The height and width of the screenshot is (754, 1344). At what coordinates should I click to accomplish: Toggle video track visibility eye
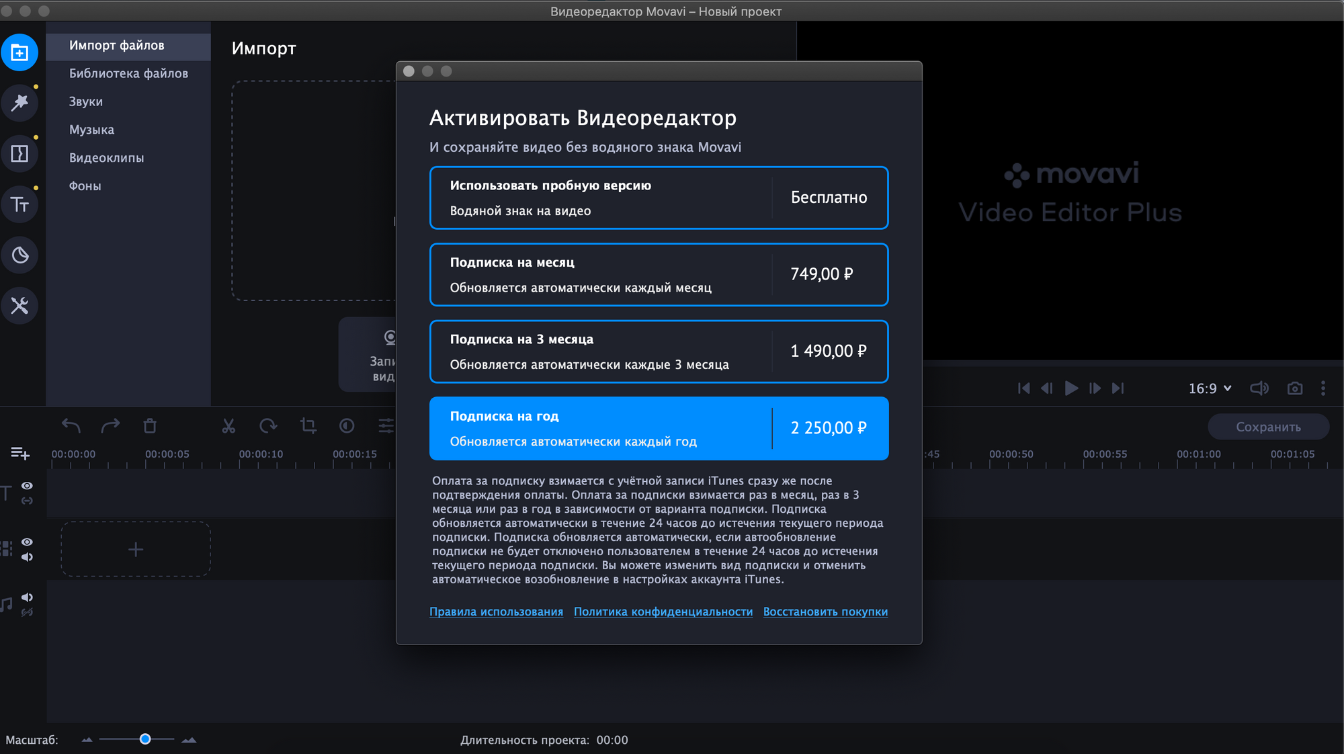click(x=27, y=542)
